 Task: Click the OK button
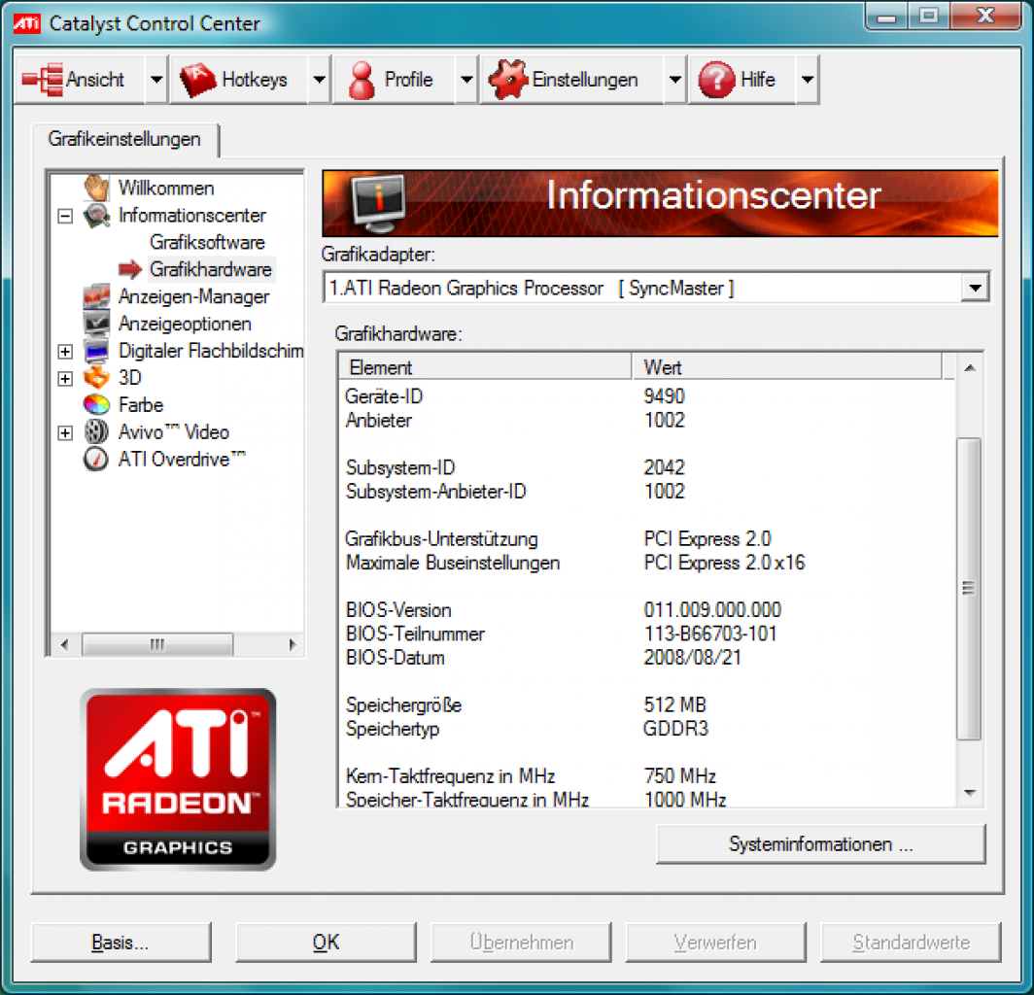point(326,943)
